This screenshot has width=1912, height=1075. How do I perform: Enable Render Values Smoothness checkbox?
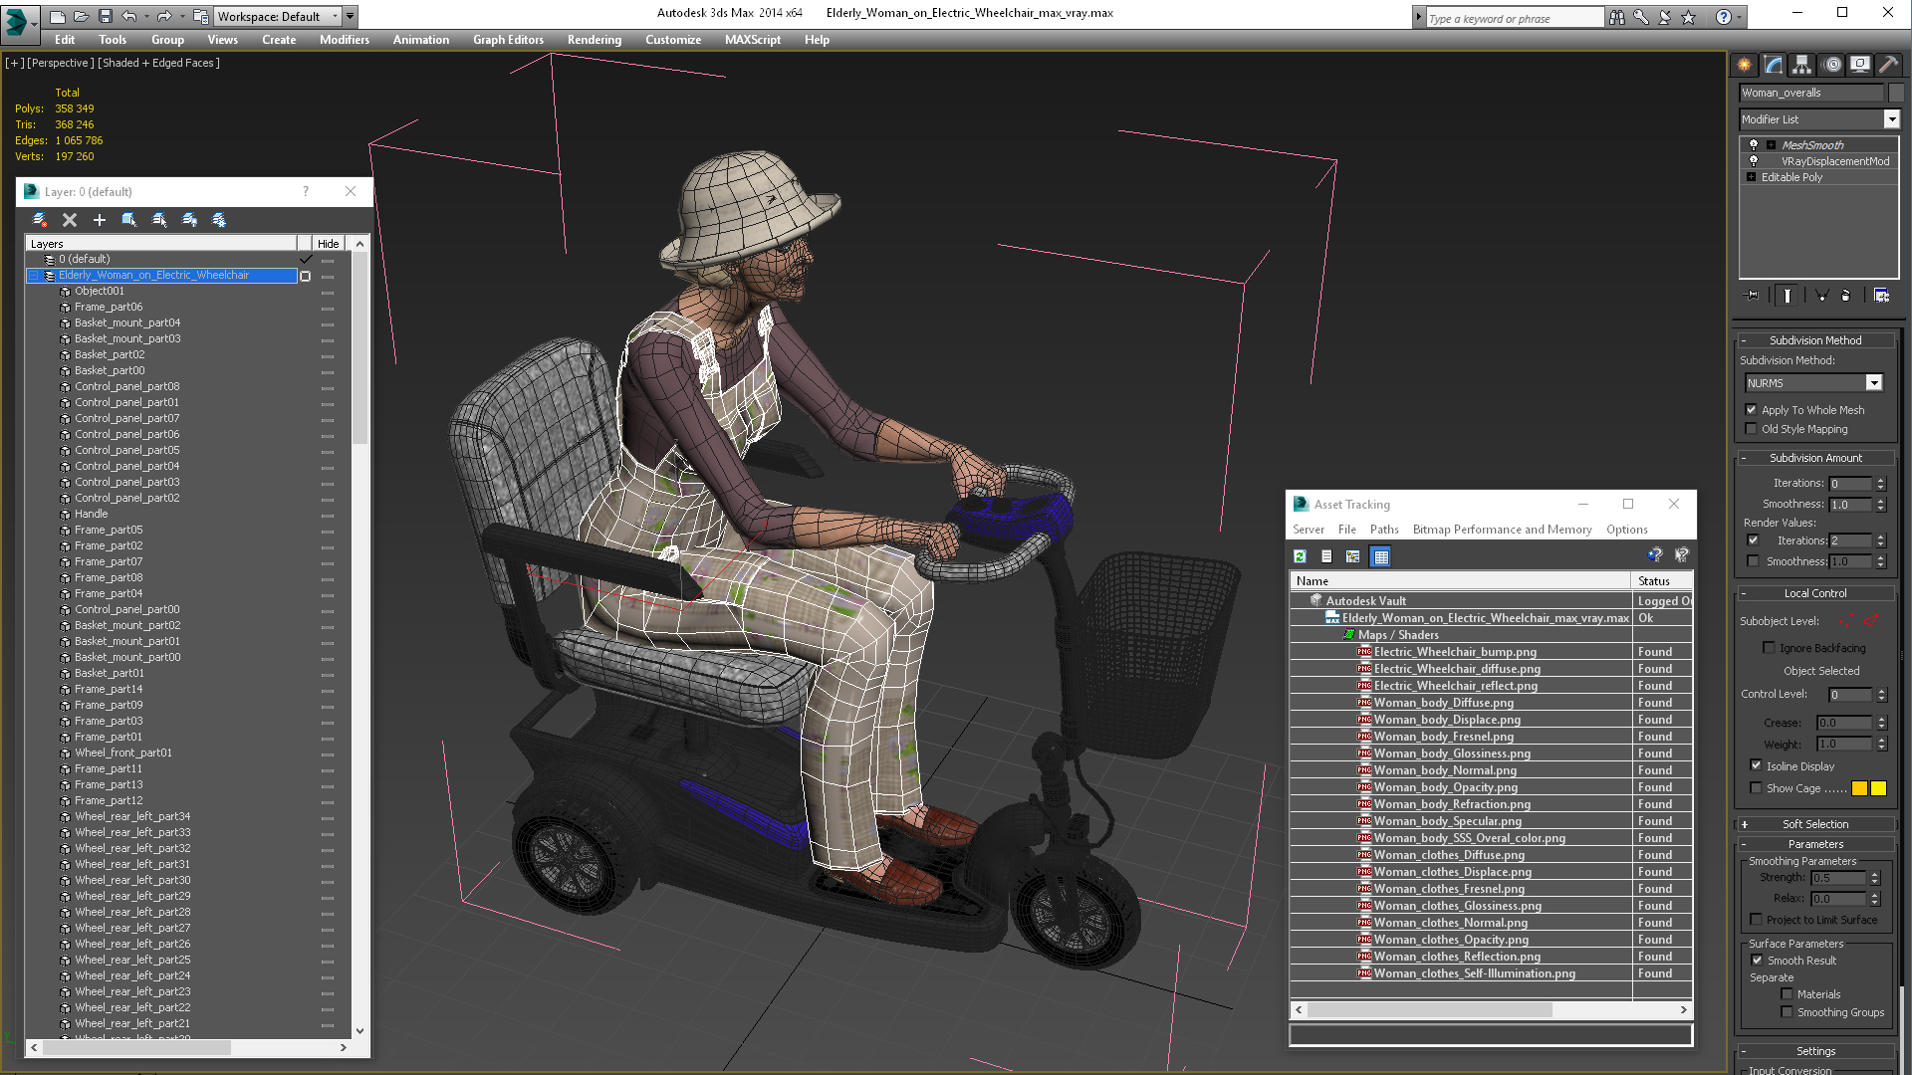point(1753,561)
